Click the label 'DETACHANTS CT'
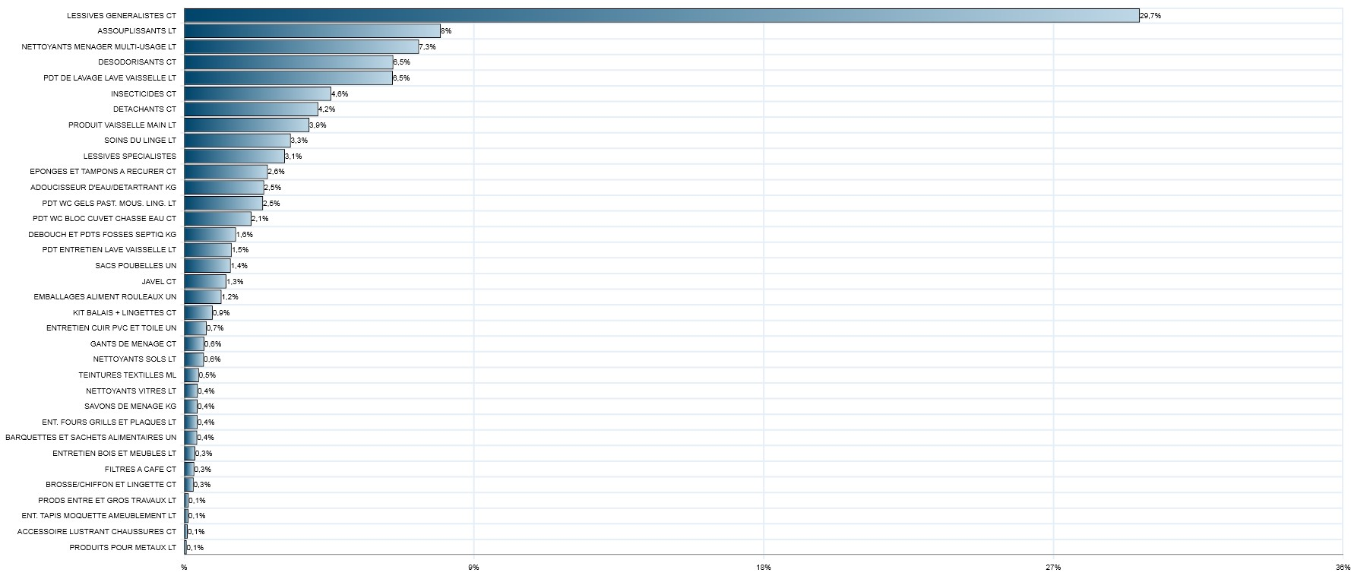 [x=144, y=109]
